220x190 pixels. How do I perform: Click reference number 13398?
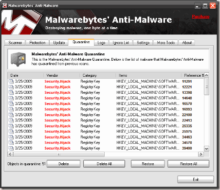pyautogui.click(x=187, y=92)
